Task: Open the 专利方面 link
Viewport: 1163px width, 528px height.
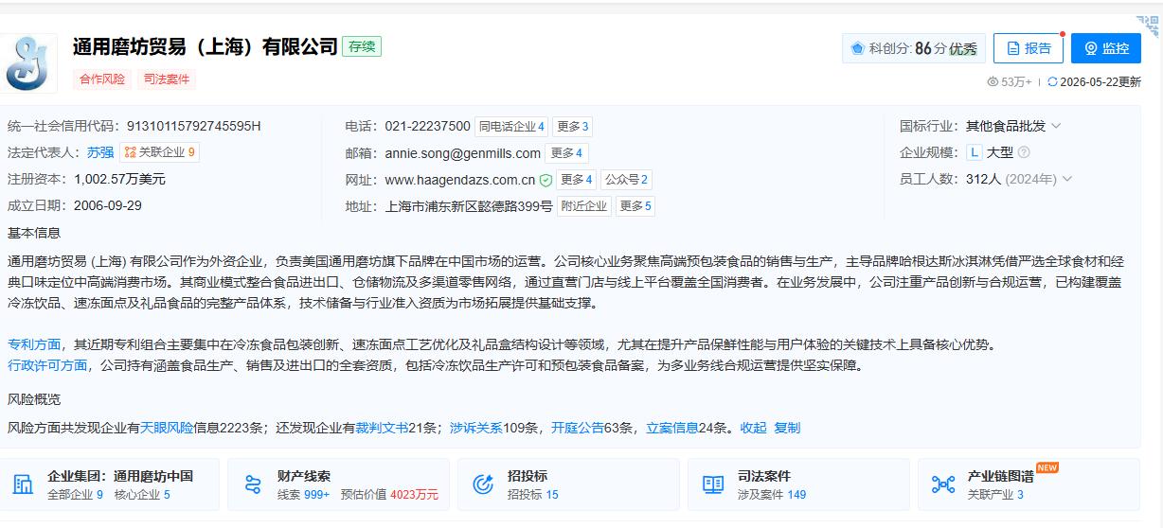Action: [34, 344]
